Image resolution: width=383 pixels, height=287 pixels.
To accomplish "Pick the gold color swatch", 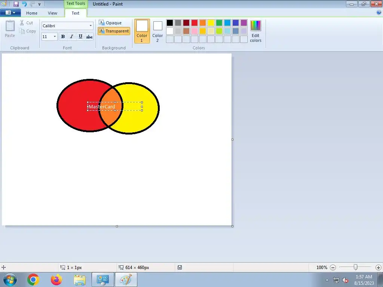I will (x=203, y=31).
